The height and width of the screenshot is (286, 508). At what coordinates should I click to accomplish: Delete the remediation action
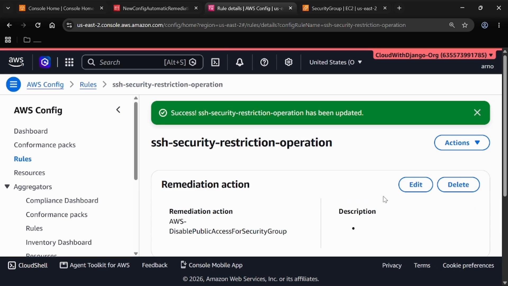point(458,185)
